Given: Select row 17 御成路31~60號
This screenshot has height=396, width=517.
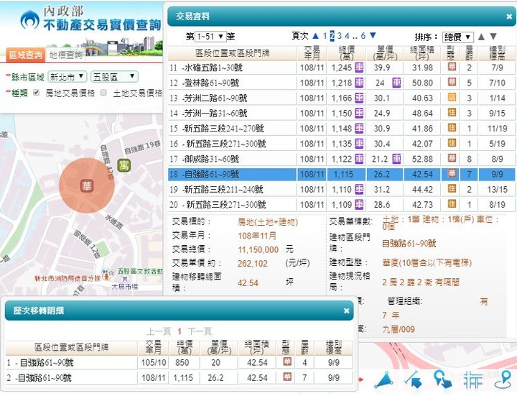Looking at the screenshot, I should [x=341, y=159].
